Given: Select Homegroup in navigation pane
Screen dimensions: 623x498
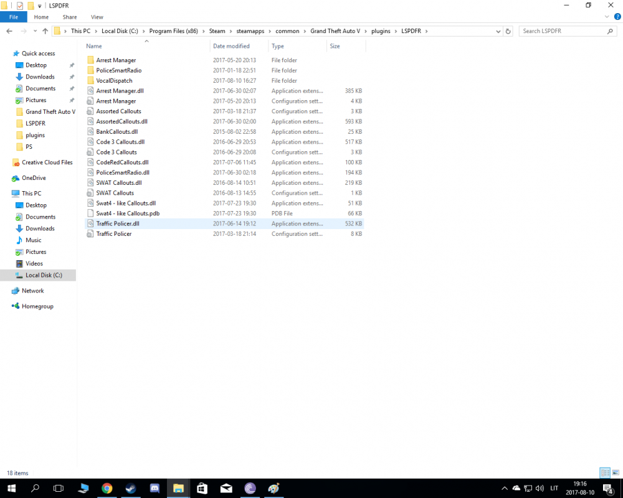Looking at the screenshot, I should point(37,306).
